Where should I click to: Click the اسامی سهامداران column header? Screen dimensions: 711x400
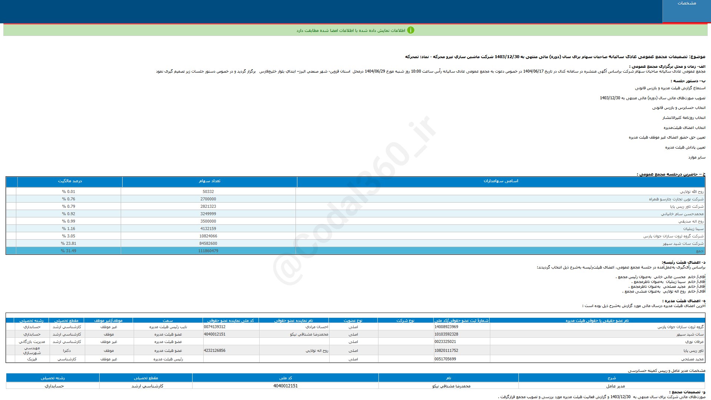coord(500,181)
